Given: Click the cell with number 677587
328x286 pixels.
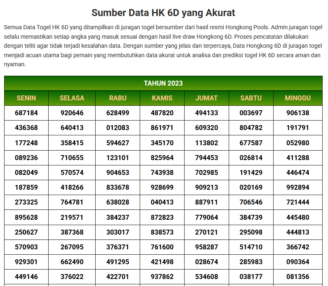Looking at the screenshot, I should click(x=251, y=143).
